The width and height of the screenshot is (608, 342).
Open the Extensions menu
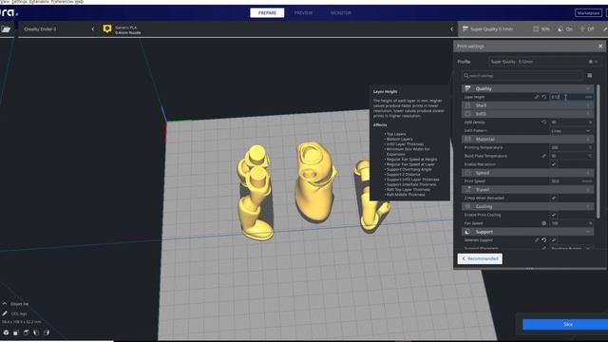pos(39,2)
